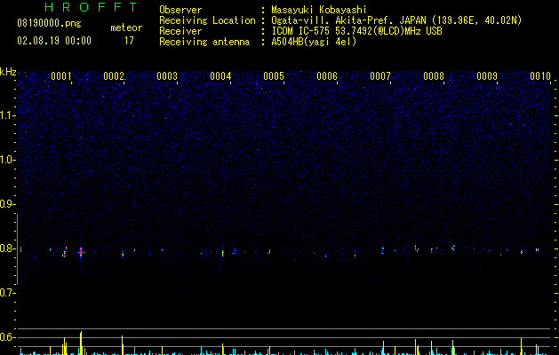The image size is (559, 355).
Task: Click the 1.0 kHz axis label
Action: 8,160
